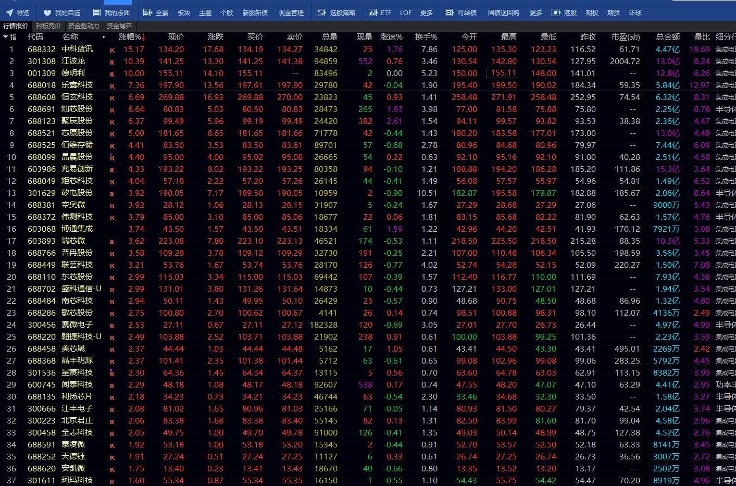Viewport: 736px width, 486px height.
Task: Open the 板块 sector menu item
Action: point(184,13)
